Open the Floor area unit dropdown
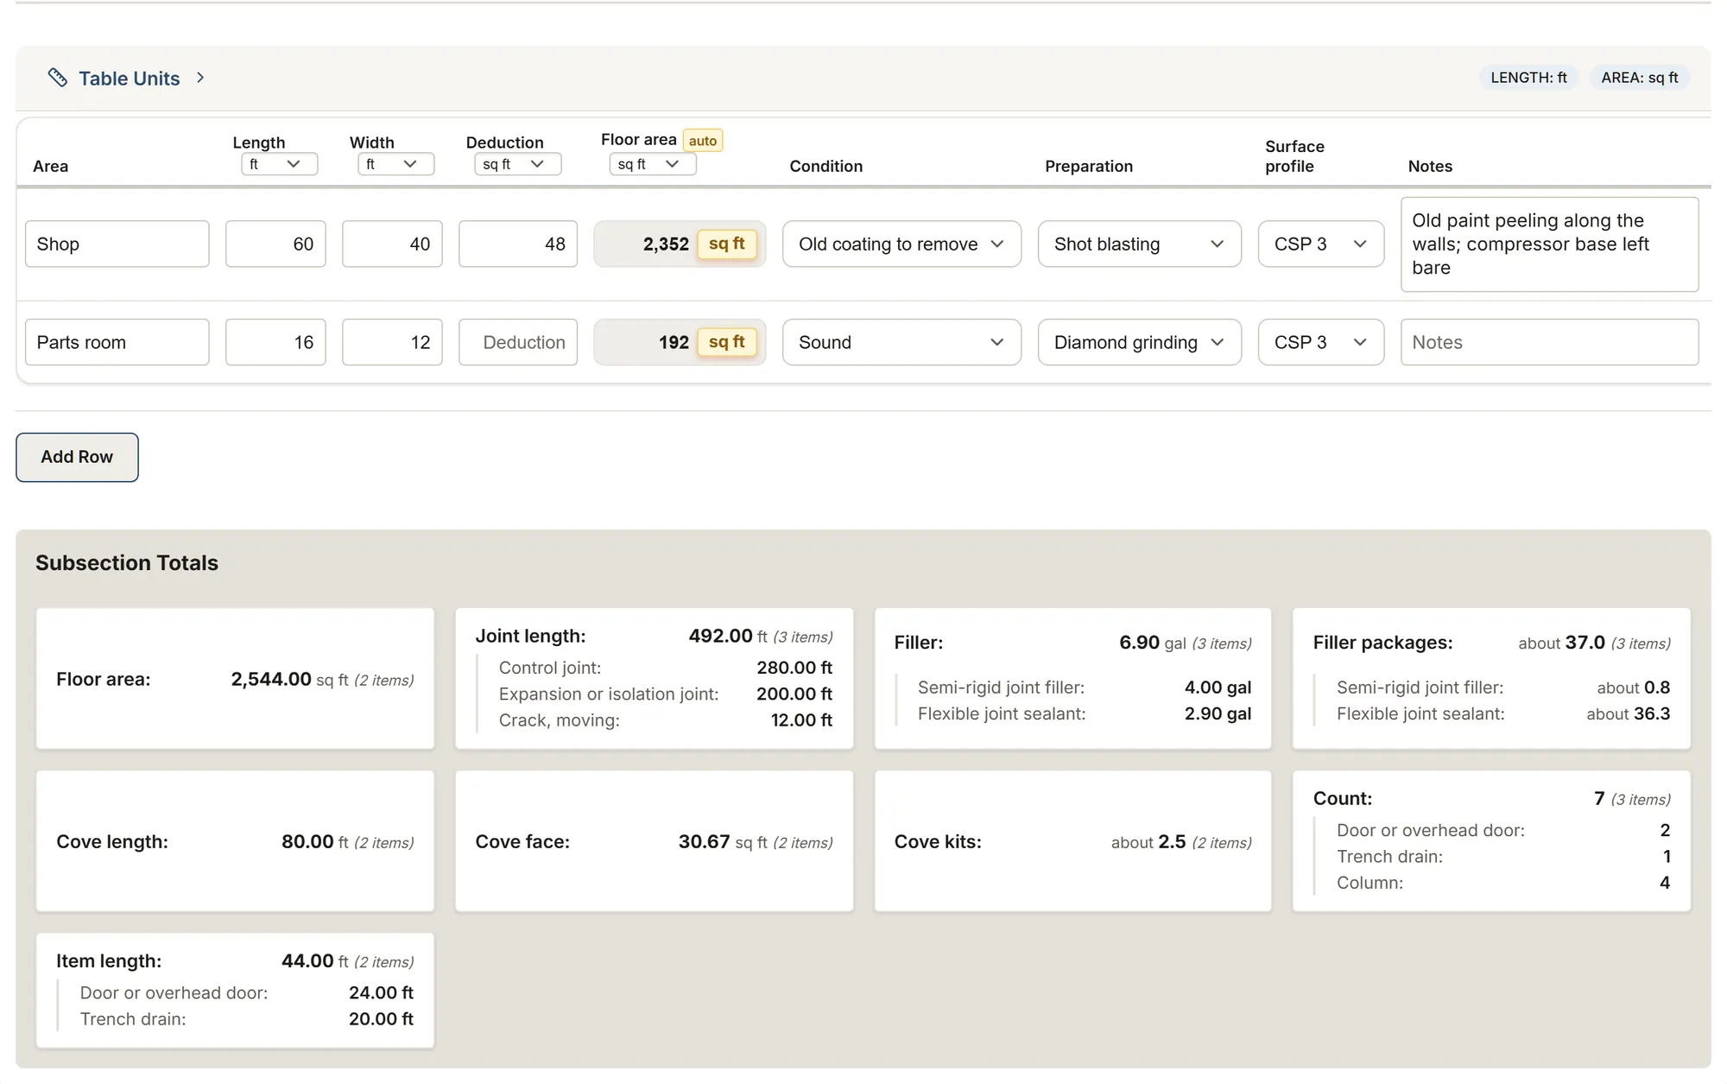Screen dimensions: 1727x1084 coord(653,164)
